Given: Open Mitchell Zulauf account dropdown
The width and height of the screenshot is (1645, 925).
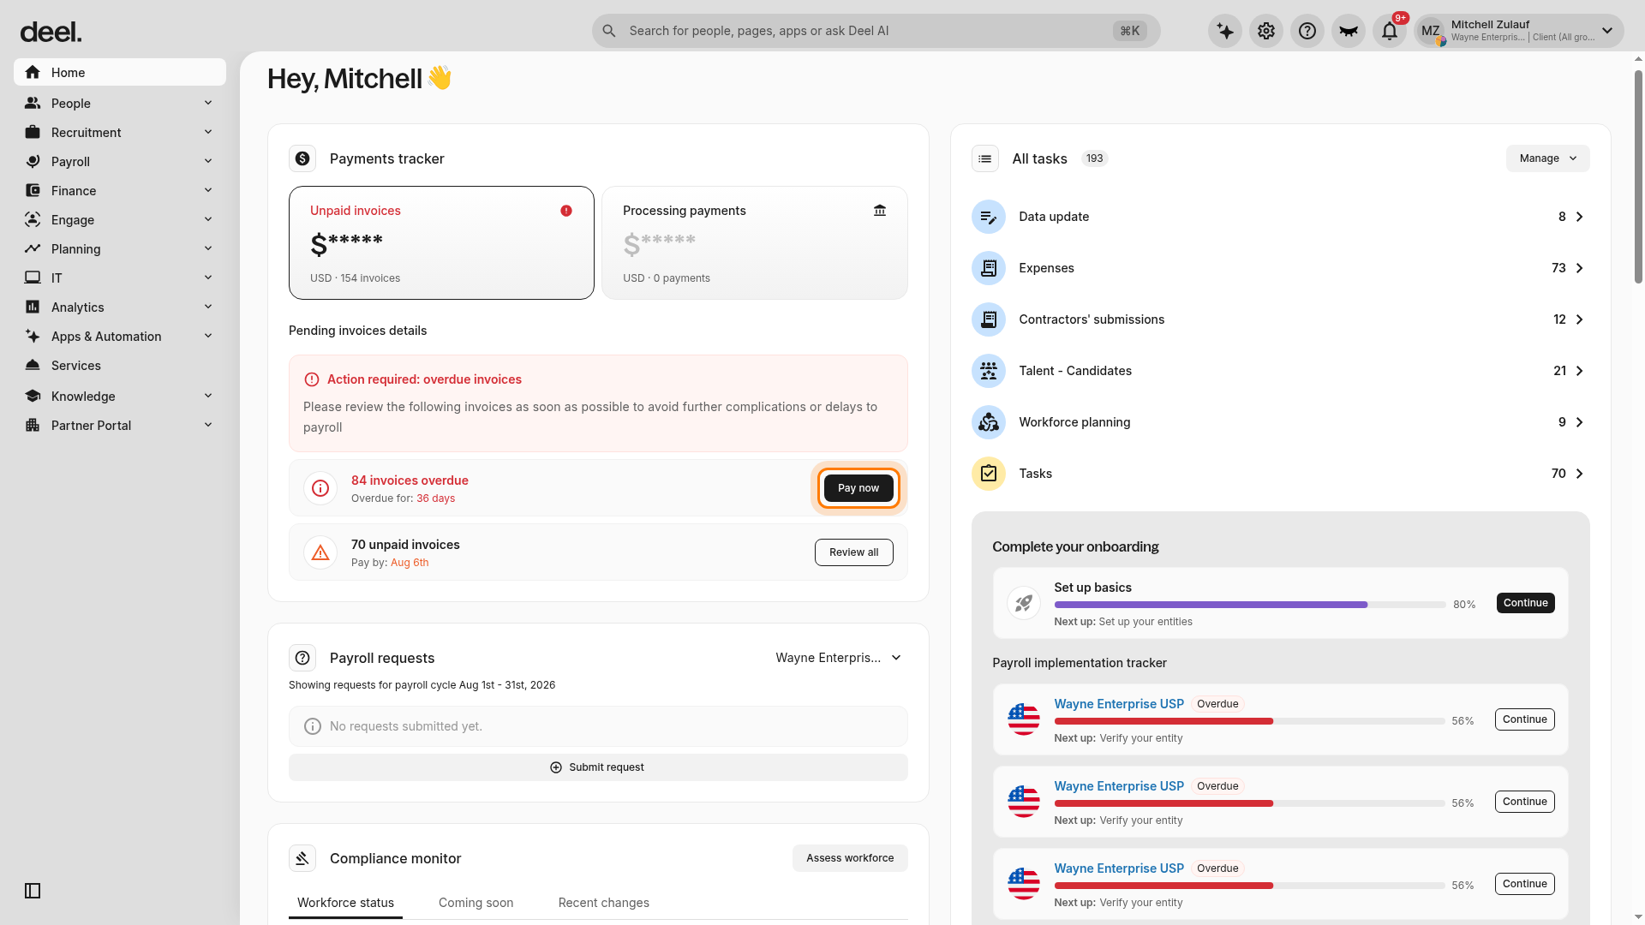Looking at the screenshot, I should (x=1519, y=31).
